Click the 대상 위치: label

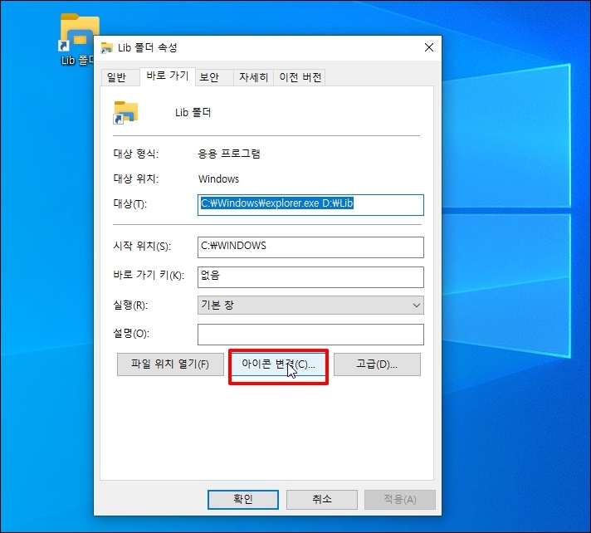pos(136,178)
